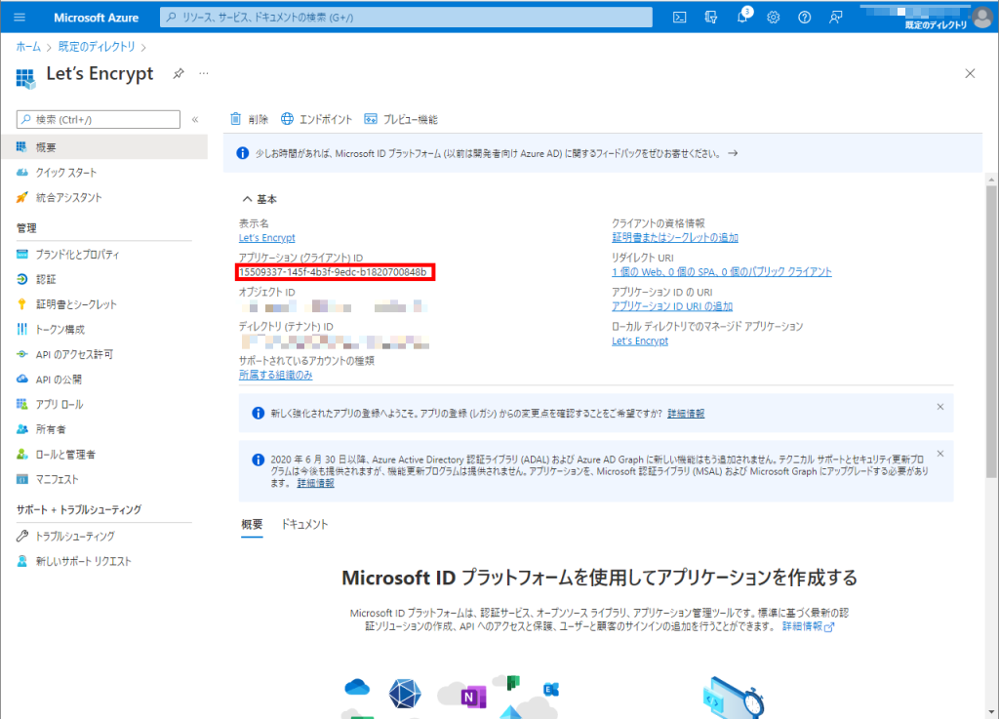Click the 削除 trash toolbar button

pos(249,119)
